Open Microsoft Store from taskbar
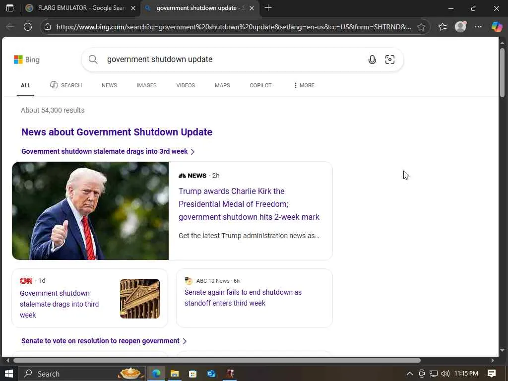 click(x=193, y=374)
